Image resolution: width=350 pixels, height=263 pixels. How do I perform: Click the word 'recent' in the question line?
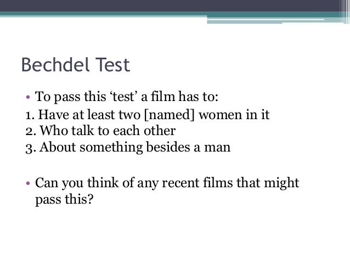(x=180, y=183)
